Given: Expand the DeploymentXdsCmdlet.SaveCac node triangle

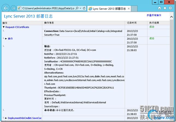Looking at the screenshot, I should [x=6, y=118].
